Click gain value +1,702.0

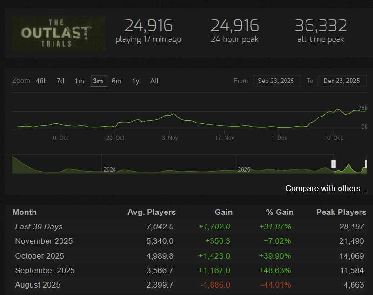[x=214, y=226]
